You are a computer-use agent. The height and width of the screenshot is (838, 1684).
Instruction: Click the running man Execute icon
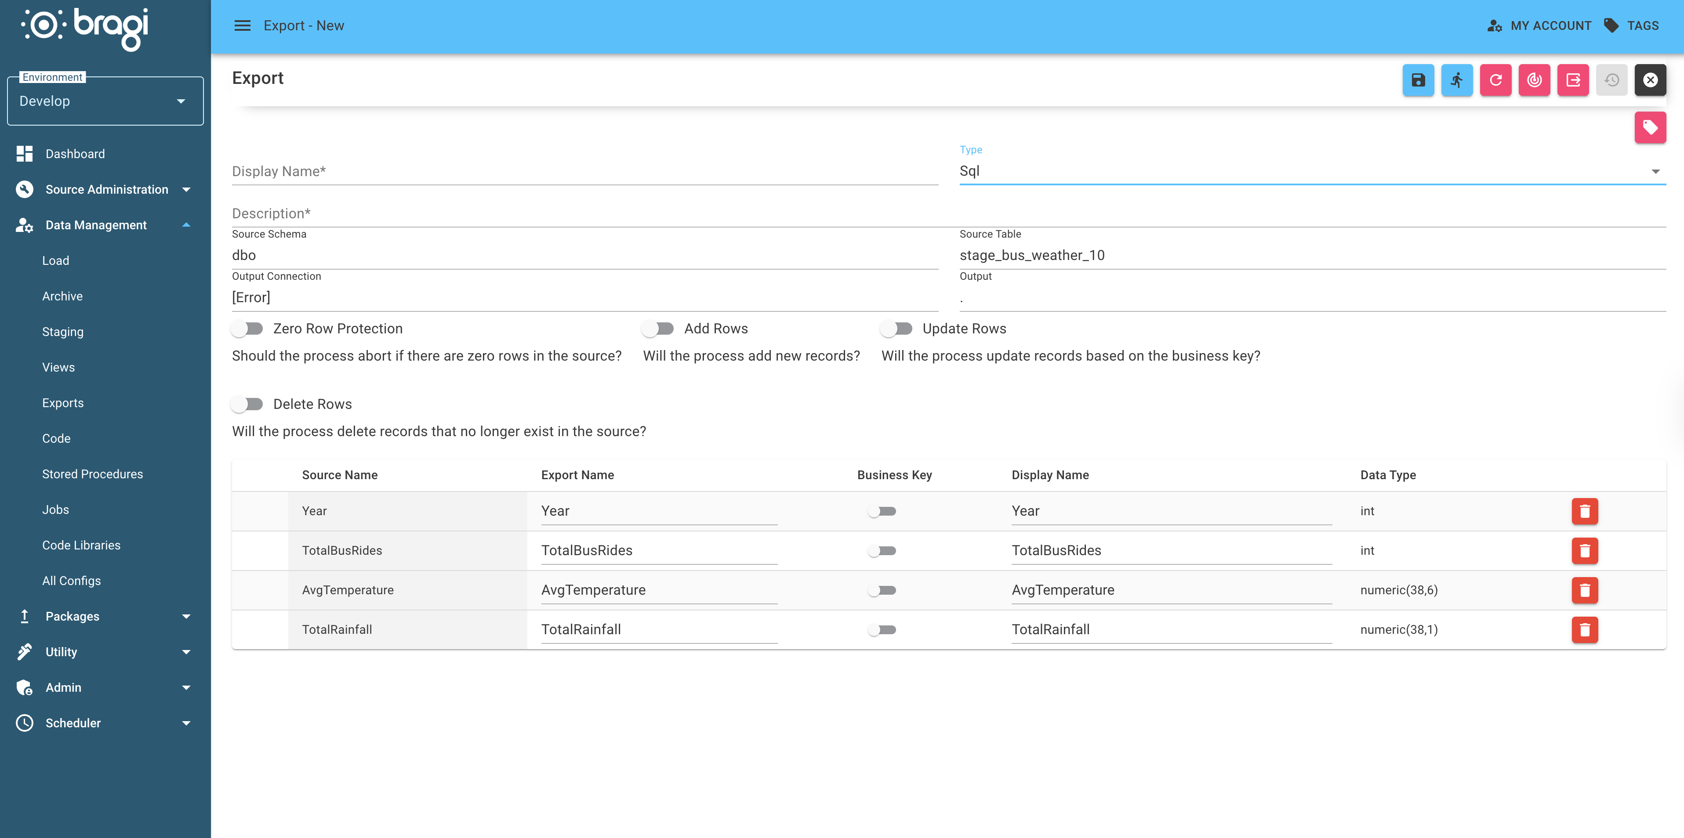coord(1456,79)
